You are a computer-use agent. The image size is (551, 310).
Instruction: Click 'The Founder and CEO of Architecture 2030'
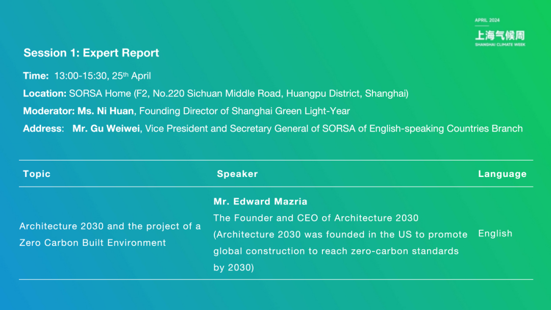pyautogui.click(x=316, y=218)
